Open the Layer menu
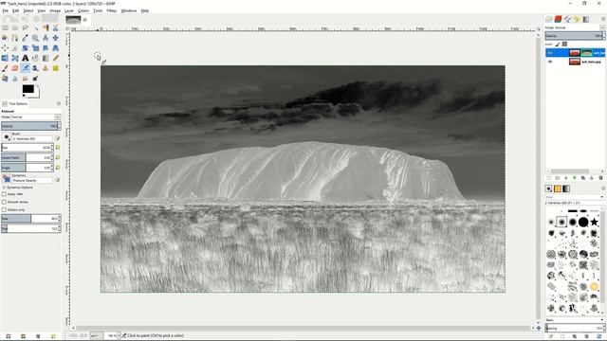This screenshot has height=341, width=607. pos(69,10)
